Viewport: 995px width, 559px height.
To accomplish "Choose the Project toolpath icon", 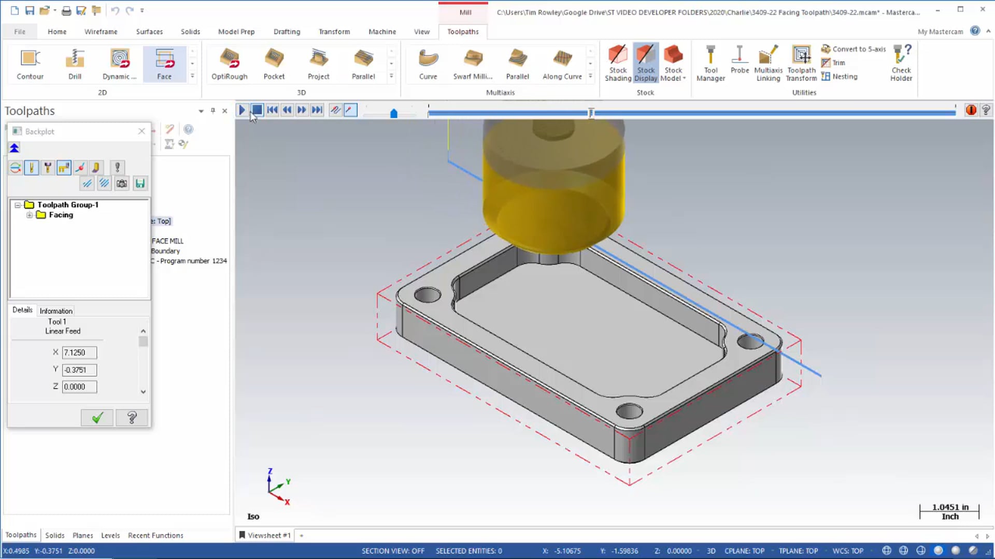I will coord(319,64).
